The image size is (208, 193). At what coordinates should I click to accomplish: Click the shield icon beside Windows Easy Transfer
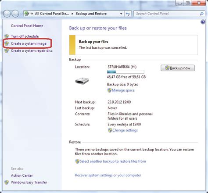[7, 182]
